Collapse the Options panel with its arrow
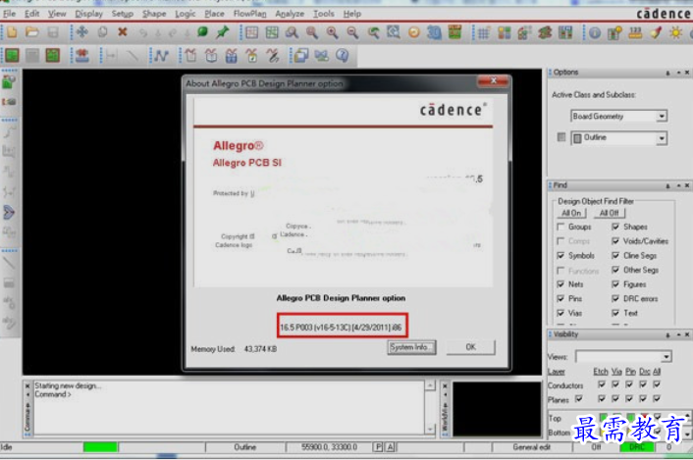693x460 pixels. [678, 73]
